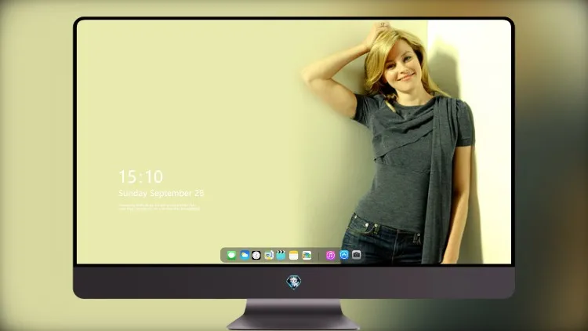This screenshot has width=588, height=331.
Task: Open the Camera app in the dock
Action: coord(356,255)
